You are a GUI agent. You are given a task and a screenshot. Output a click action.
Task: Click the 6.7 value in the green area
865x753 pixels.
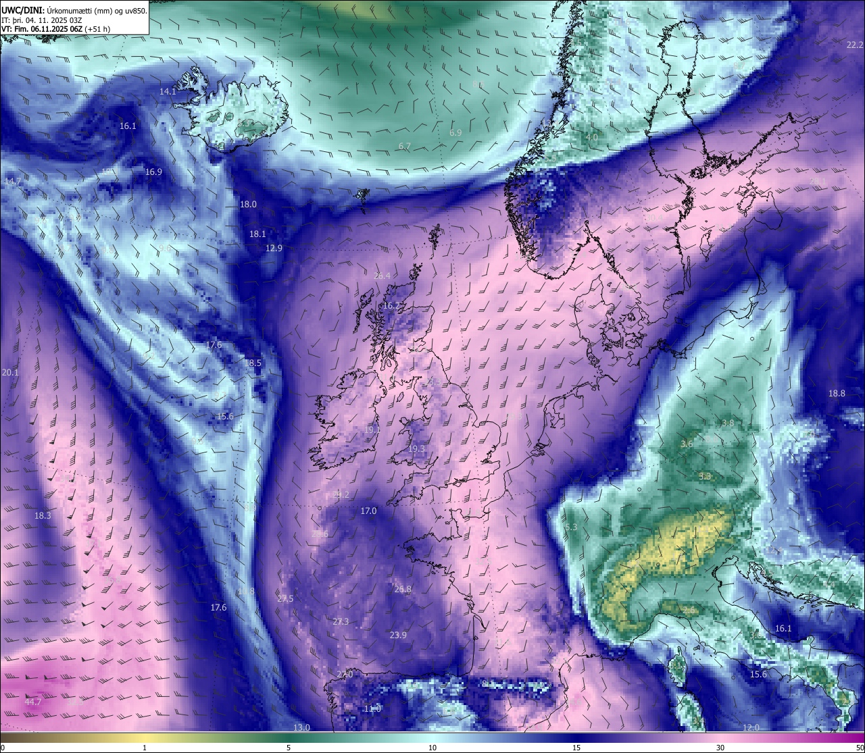click(x=404, y=146)
